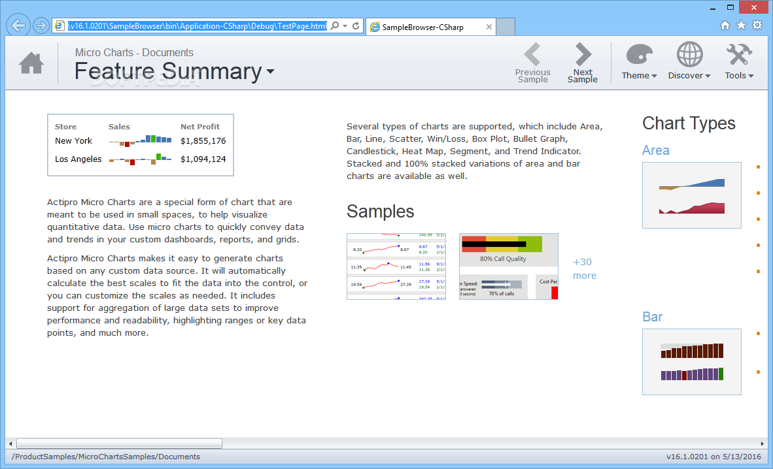This screenshot has height=469, width=773.
Task: Go to the Next Sample arrow
Action: pyautogui.click(x=582, y=63)
